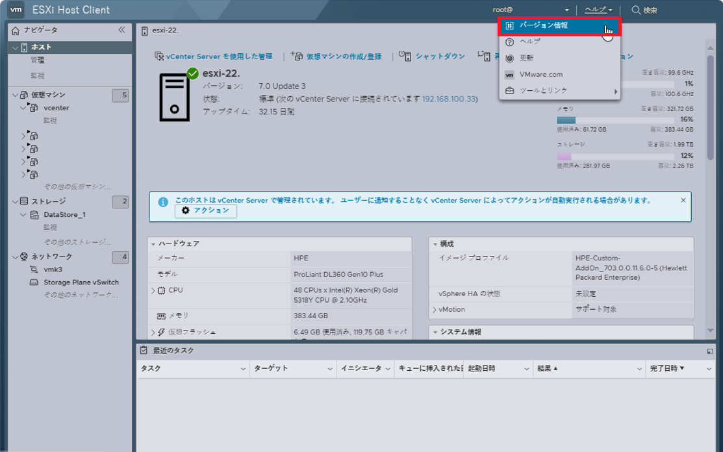Open the 結果 column dropdown

(640, 369)
